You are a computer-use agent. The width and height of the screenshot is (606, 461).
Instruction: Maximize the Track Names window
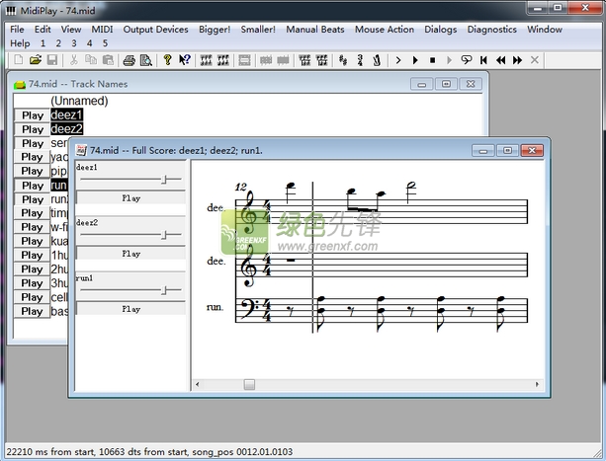446,84
